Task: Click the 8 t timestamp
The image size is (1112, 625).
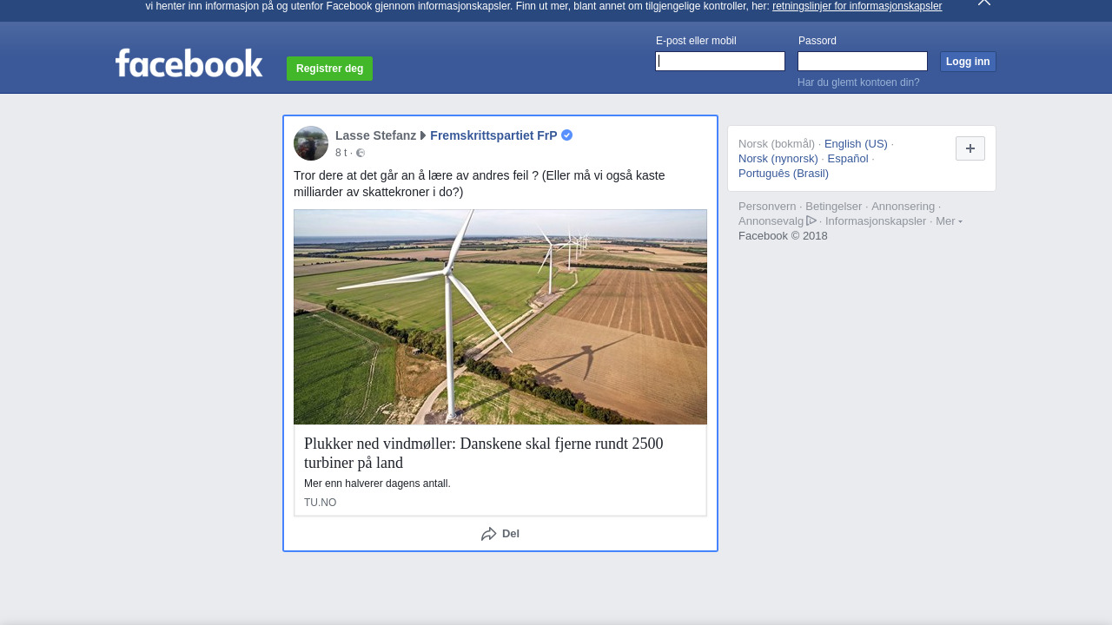Action: click(x=341, y=153)
